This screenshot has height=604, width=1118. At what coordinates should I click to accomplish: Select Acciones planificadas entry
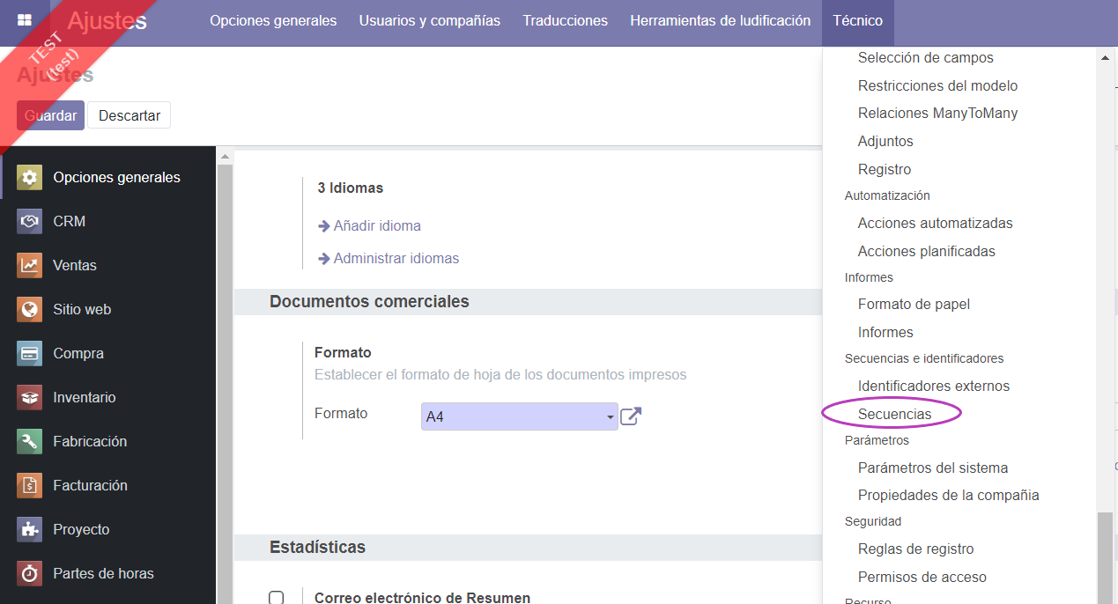(926, 252)
